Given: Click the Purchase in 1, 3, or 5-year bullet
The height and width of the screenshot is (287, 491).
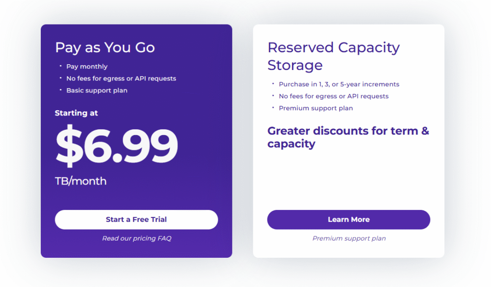Looking at the screenshot, I should pyautogui.click(x=339, y=84).
